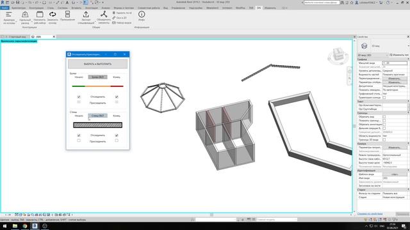This screenshot has width=410, height=230.
Task: Click the round app icon right of Revit in taskbar
Action: (x=45, y=226)
